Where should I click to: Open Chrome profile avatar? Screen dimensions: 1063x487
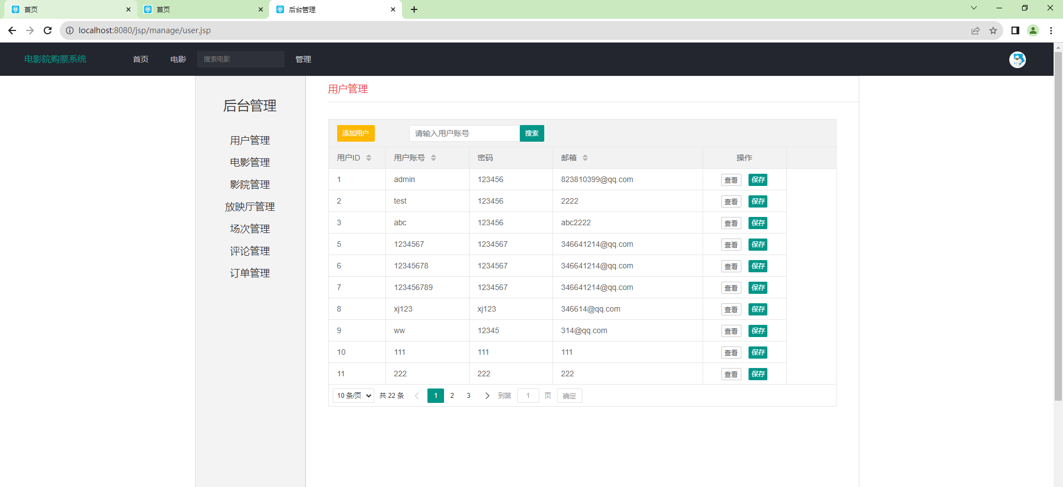click(1033, 30)
